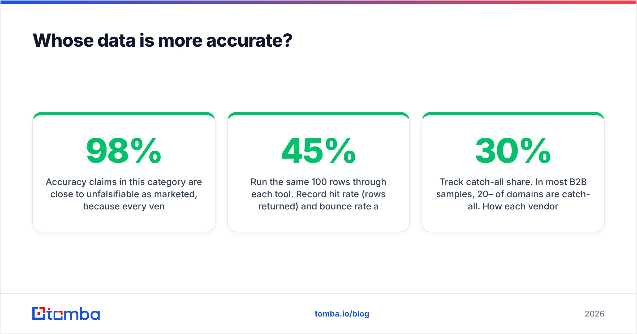
Task: Click the 30% statistic figure
Action: (513, 151)
